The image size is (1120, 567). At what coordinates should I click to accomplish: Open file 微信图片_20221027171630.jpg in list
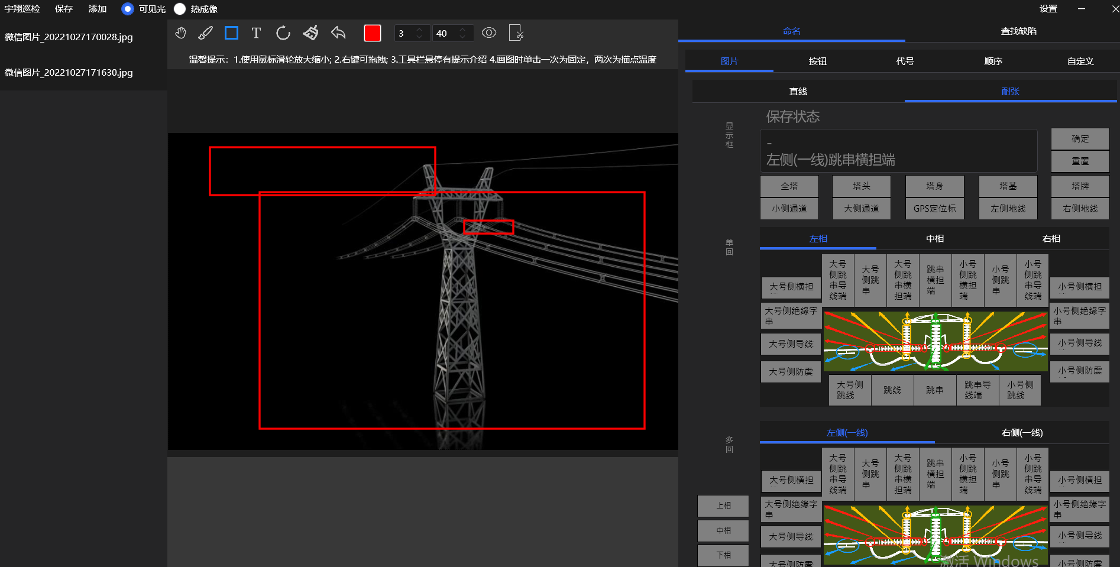click(69, 73)
